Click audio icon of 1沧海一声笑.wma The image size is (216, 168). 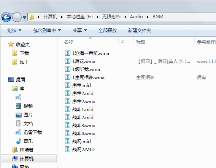click(x=68, y=53)
